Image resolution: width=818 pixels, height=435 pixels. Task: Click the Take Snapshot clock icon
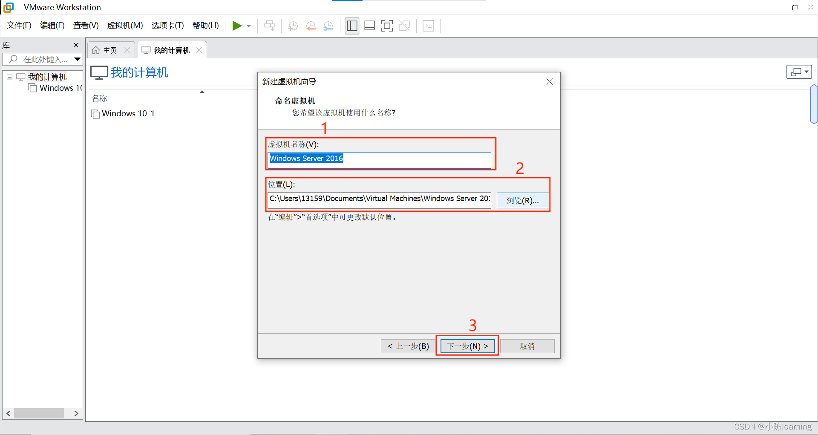pyautogui.click(x=293, y=26)
